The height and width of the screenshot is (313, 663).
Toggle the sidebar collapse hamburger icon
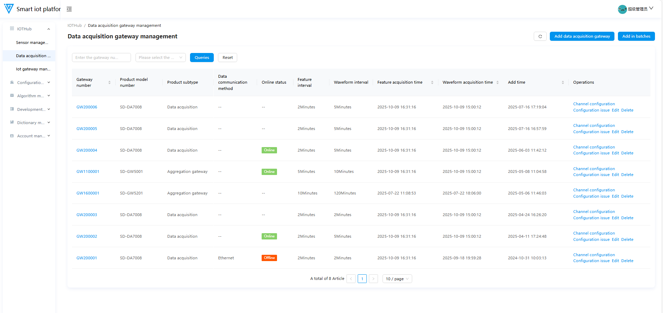(69, 9)
